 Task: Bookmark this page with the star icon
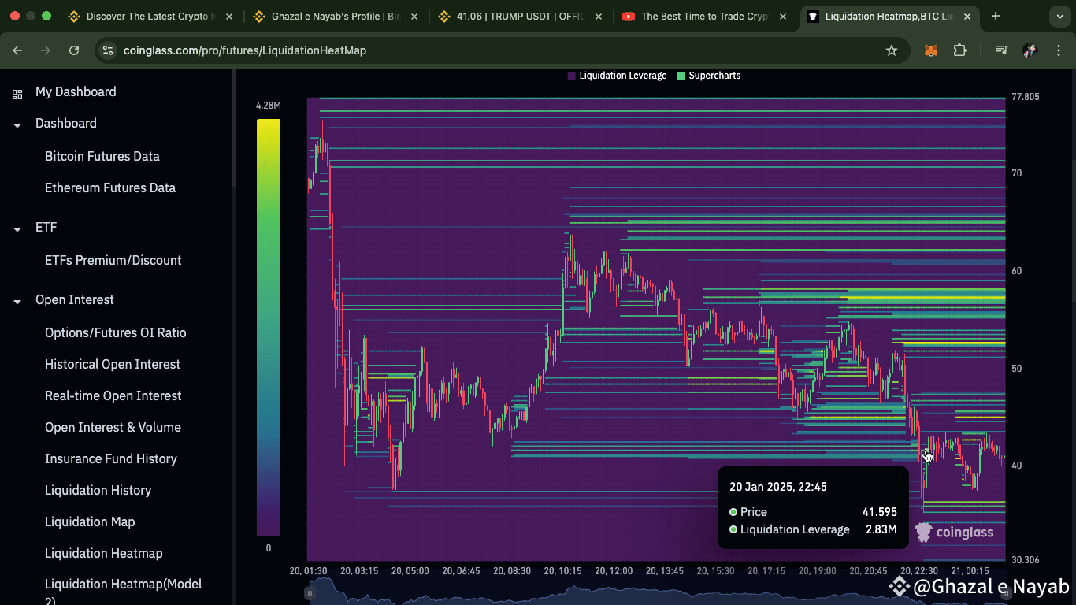(892, 50)
